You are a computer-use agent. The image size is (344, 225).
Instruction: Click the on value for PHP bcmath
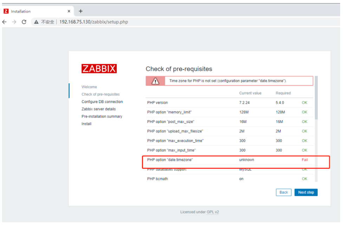241,179
